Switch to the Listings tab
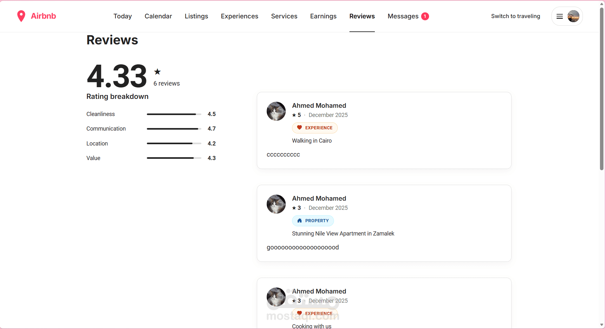Viewport: 606px width, 329px height. 197,16
